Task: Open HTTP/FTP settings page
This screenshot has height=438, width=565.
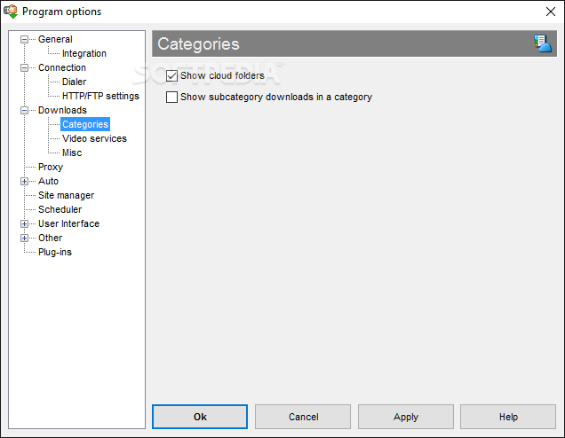Action: pyautogui.click(x=100, y=96)
